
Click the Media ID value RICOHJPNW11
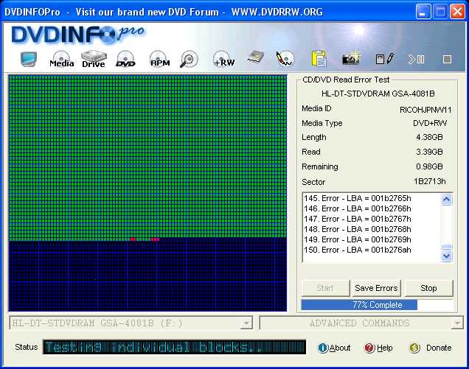pyautogui.click(x=425, y=110)
